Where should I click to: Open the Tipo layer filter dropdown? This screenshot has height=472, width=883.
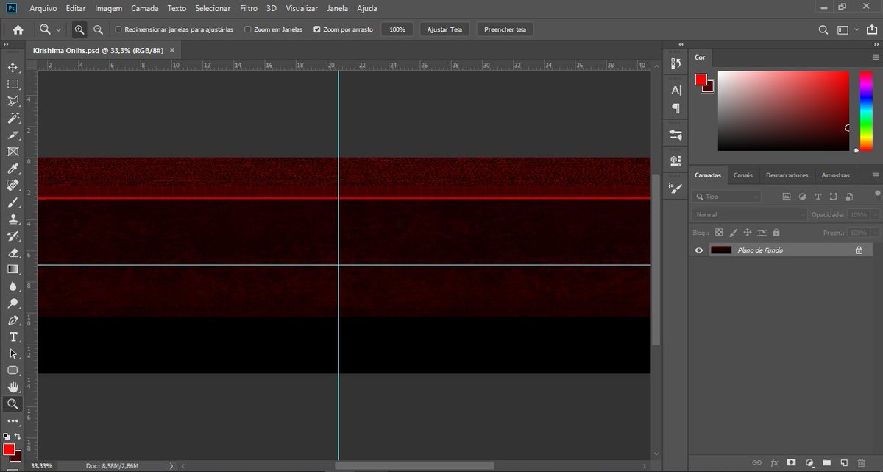728,197
